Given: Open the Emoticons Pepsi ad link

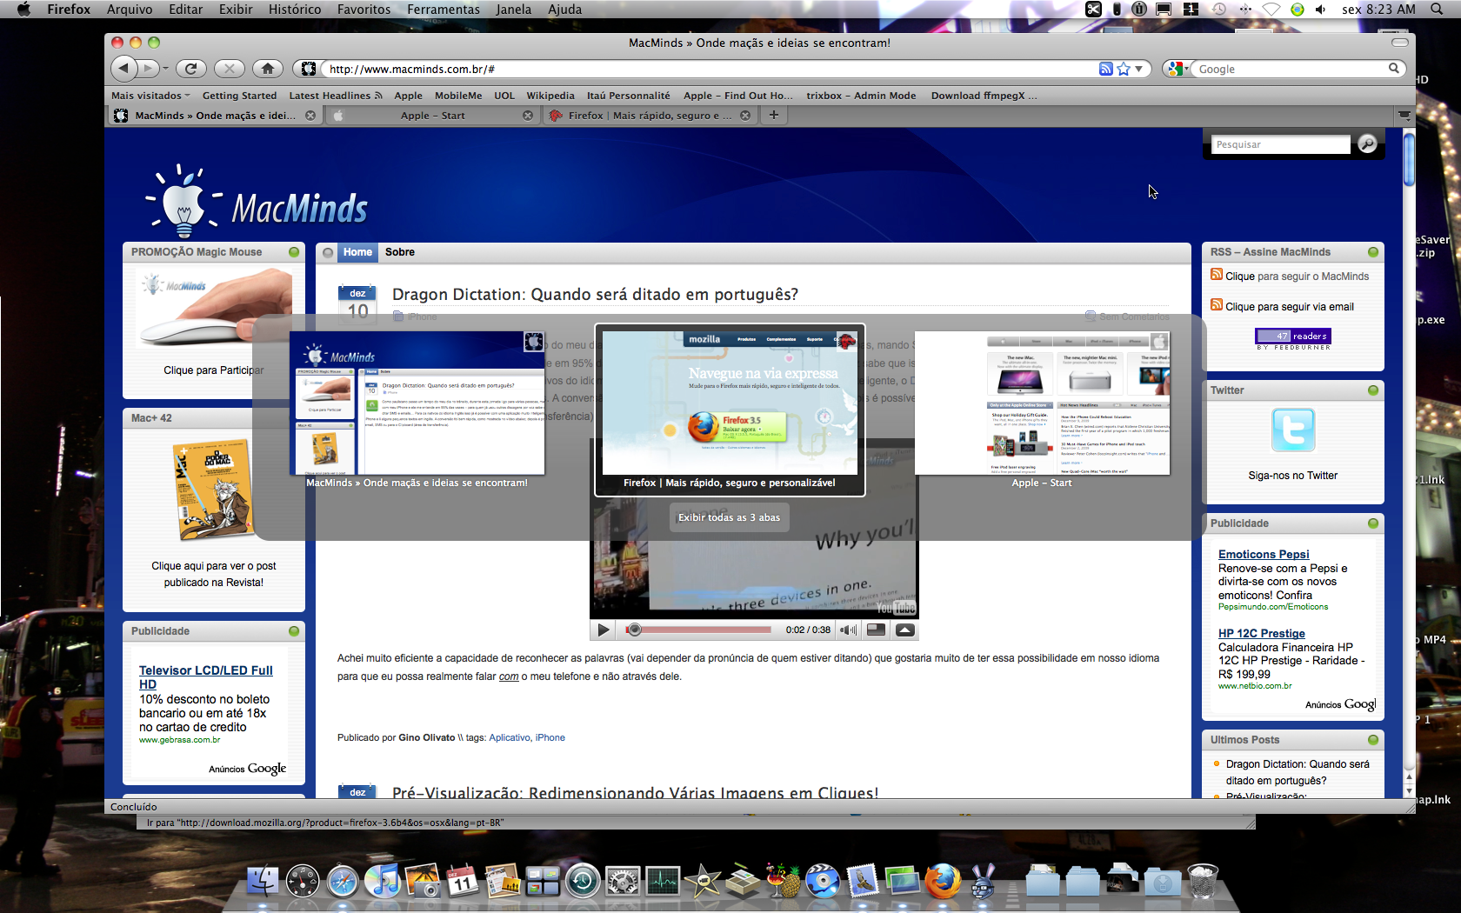Looking at the screenshot, I should tap(1264, 554).
